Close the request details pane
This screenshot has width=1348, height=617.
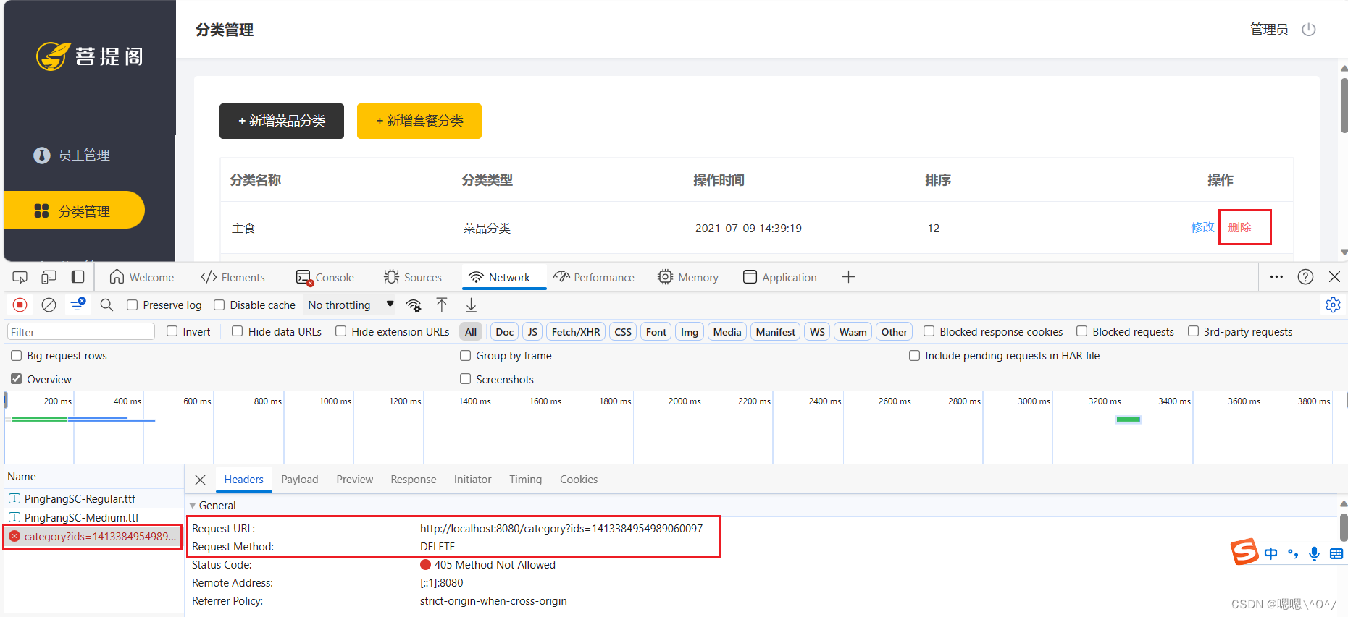[x=201, y=480]
